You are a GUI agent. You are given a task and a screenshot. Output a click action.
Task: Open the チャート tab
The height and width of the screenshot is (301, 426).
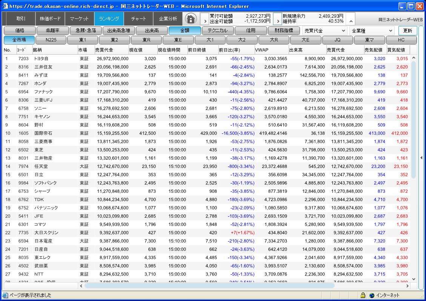[138, 18]
